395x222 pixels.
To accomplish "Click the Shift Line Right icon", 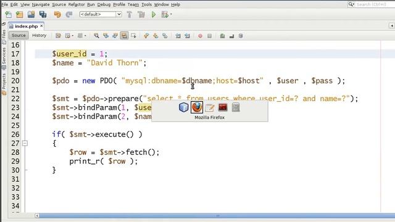I will click(x=187, y=36).
